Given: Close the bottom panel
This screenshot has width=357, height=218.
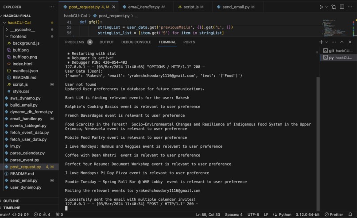Looking at the screenshot, I should (350, 42).
